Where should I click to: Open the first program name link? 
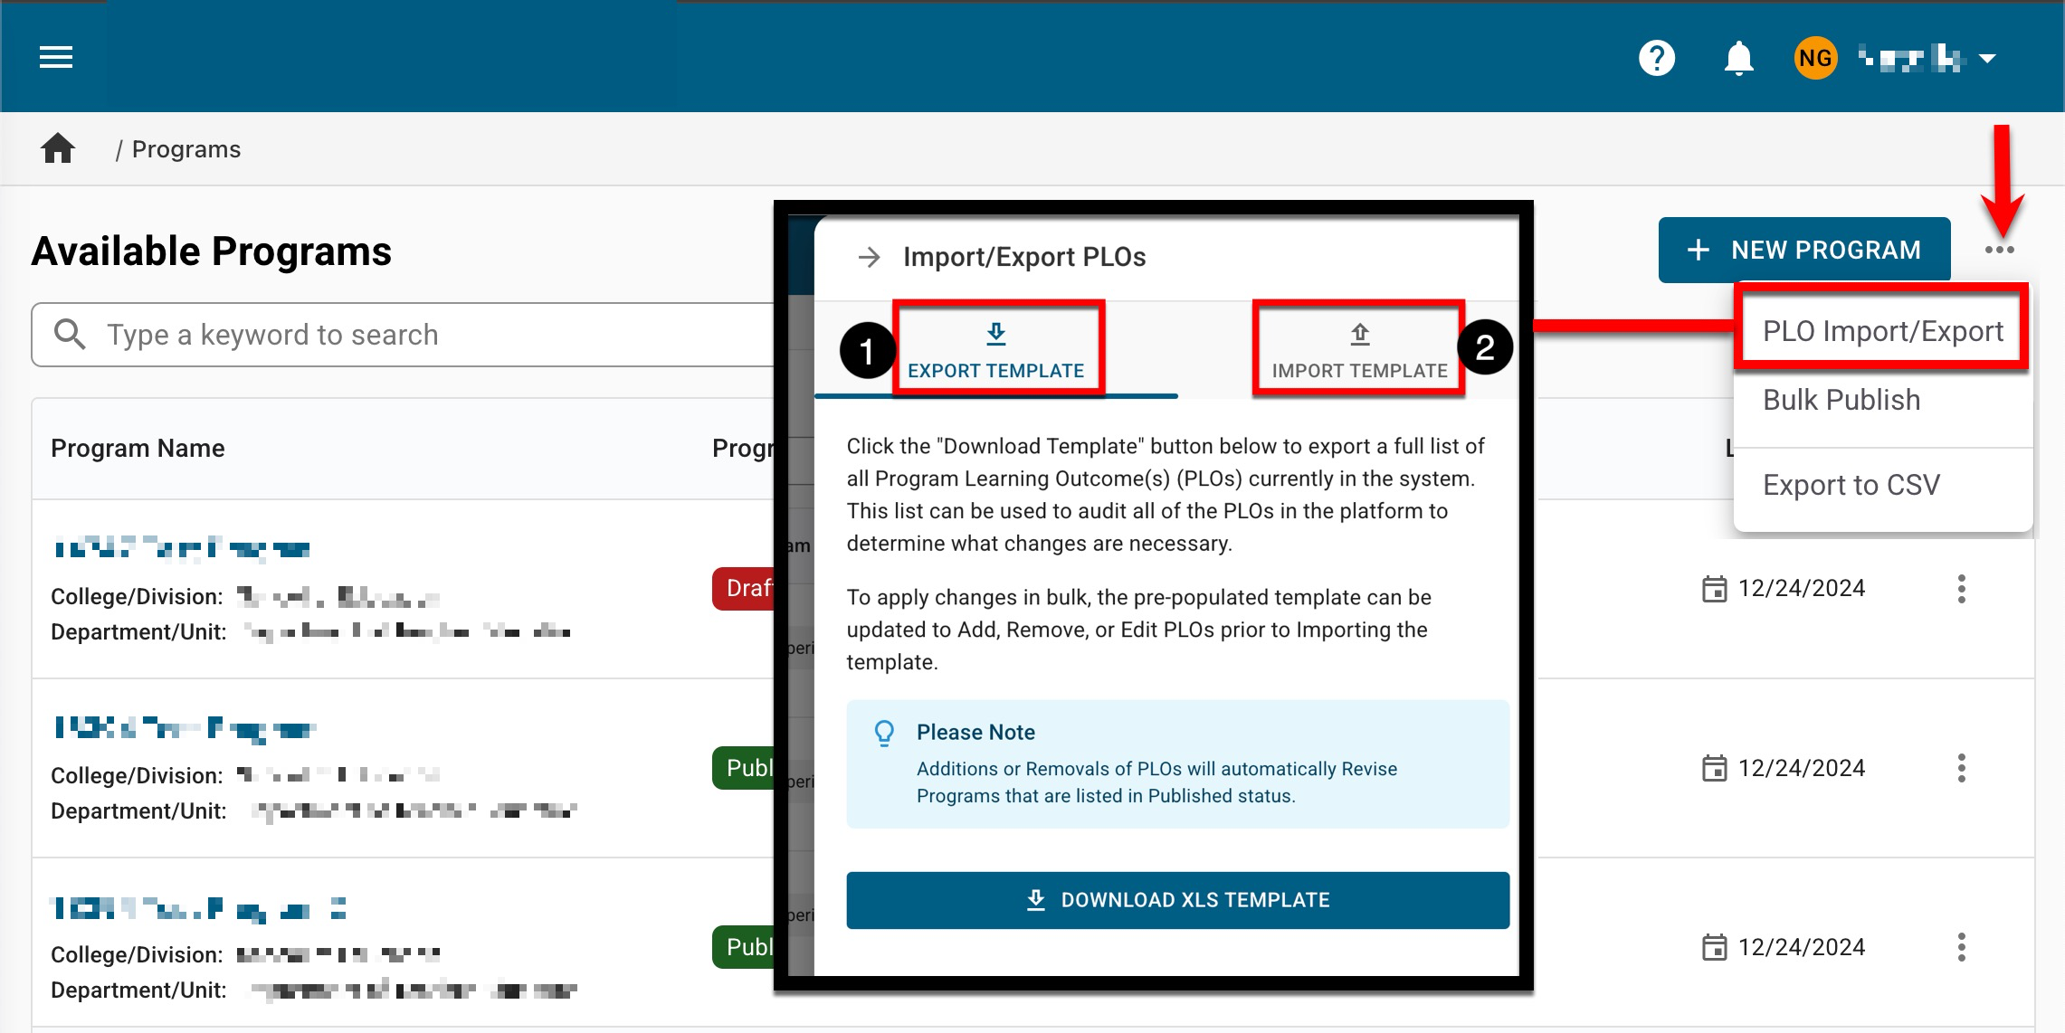[181, 548]
